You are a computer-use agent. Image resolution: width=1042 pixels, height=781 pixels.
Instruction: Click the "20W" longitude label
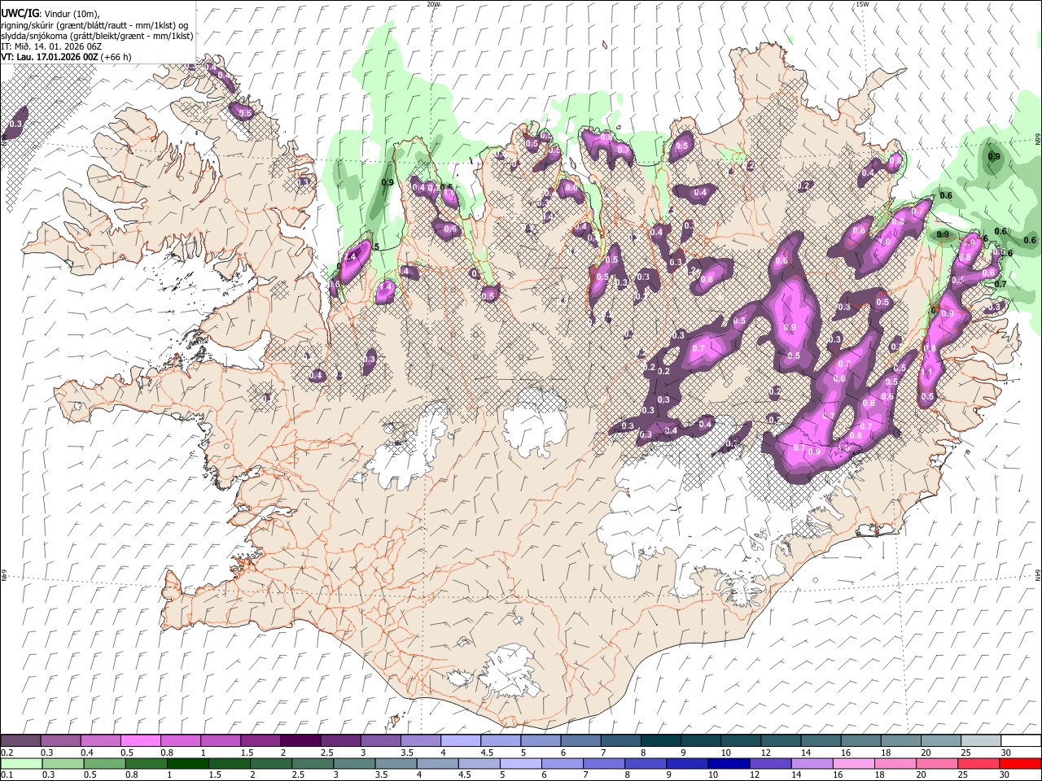pyautogui.click(x=433, y=4)
